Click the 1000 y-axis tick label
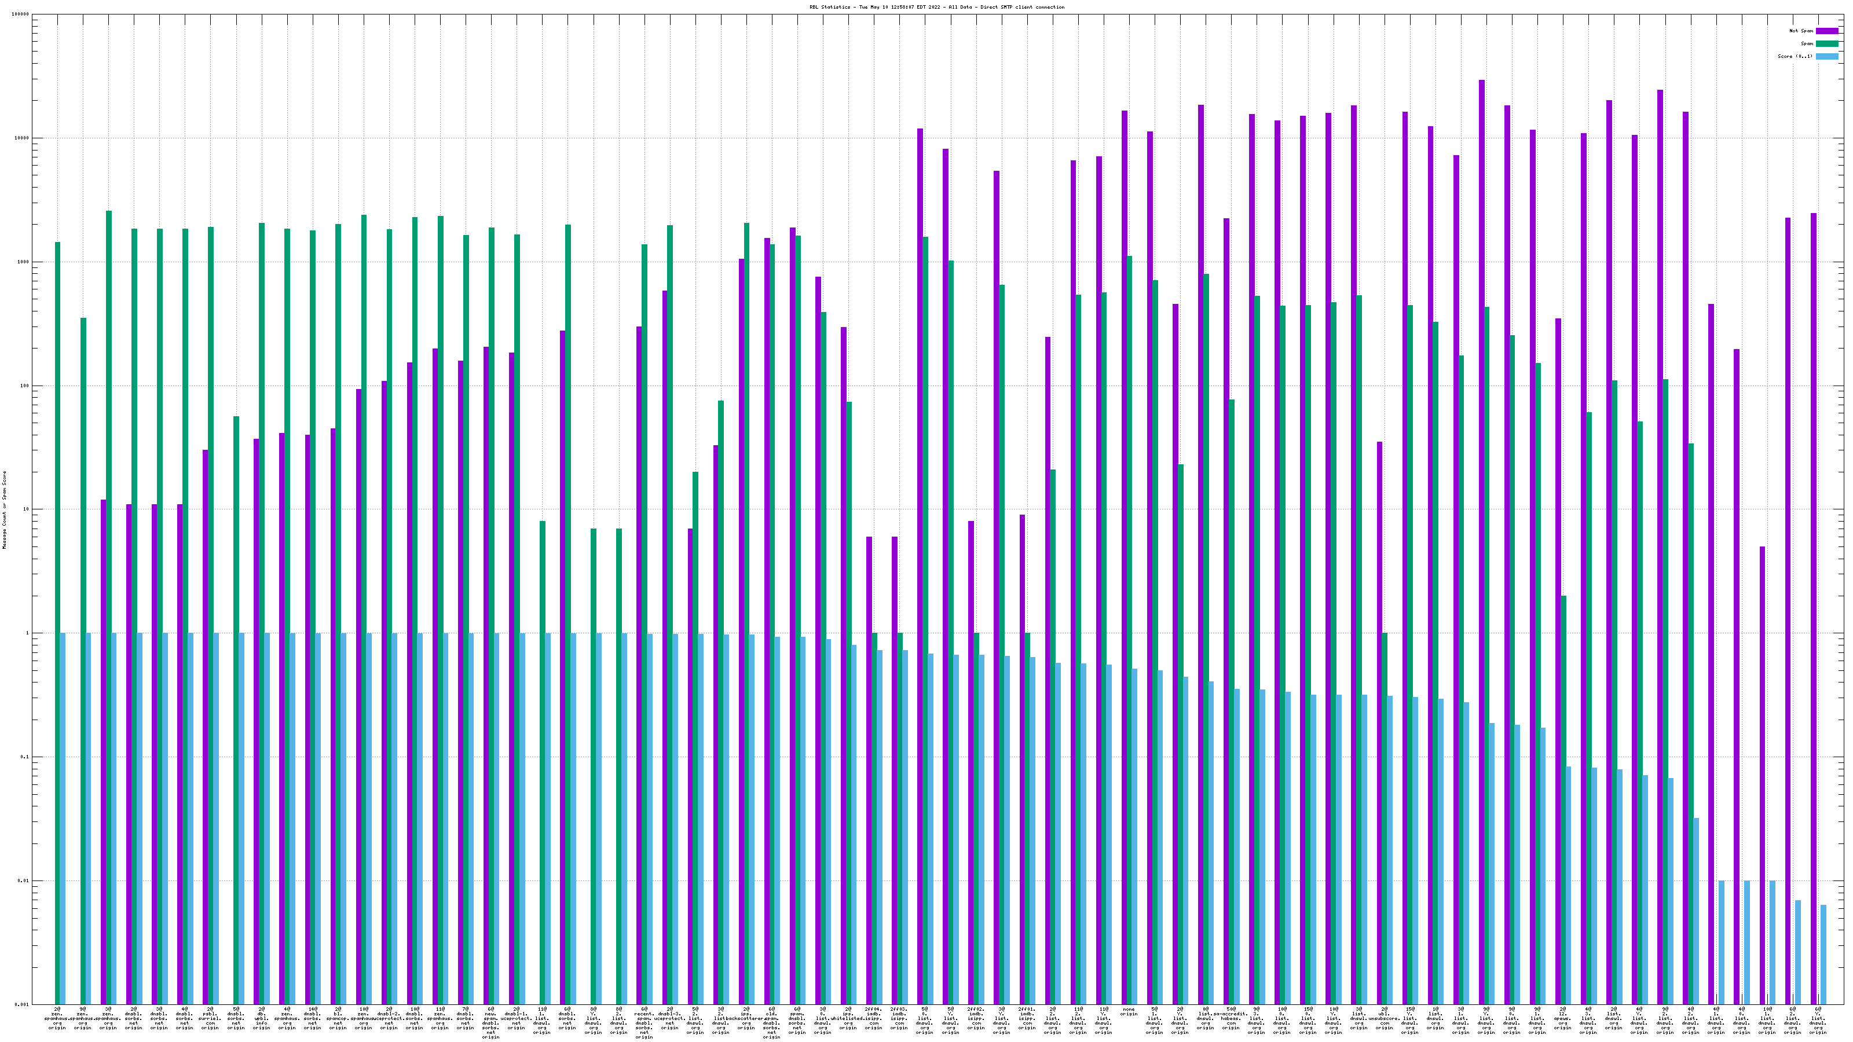The image size is (1853, 1042). [23, 262]
